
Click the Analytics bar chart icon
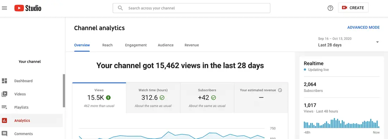5,120
